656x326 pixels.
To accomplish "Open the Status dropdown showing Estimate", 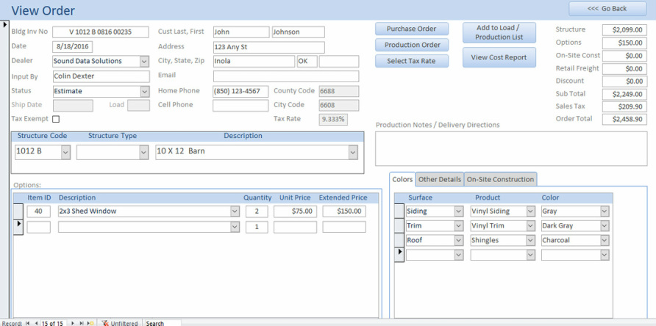I will [x=144, y=91].
